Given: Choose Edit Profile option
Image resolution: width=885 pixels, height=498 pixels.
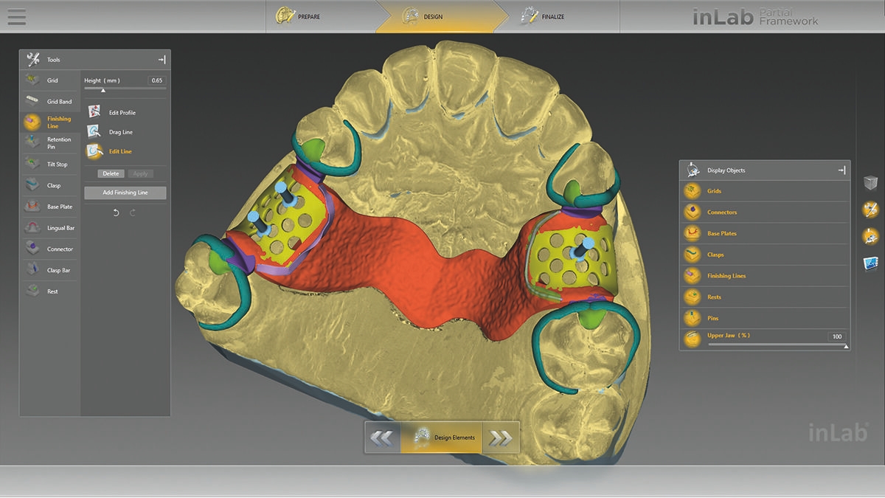Looking at the screenshot, I should pyautogui.click(x=111, y=112).
